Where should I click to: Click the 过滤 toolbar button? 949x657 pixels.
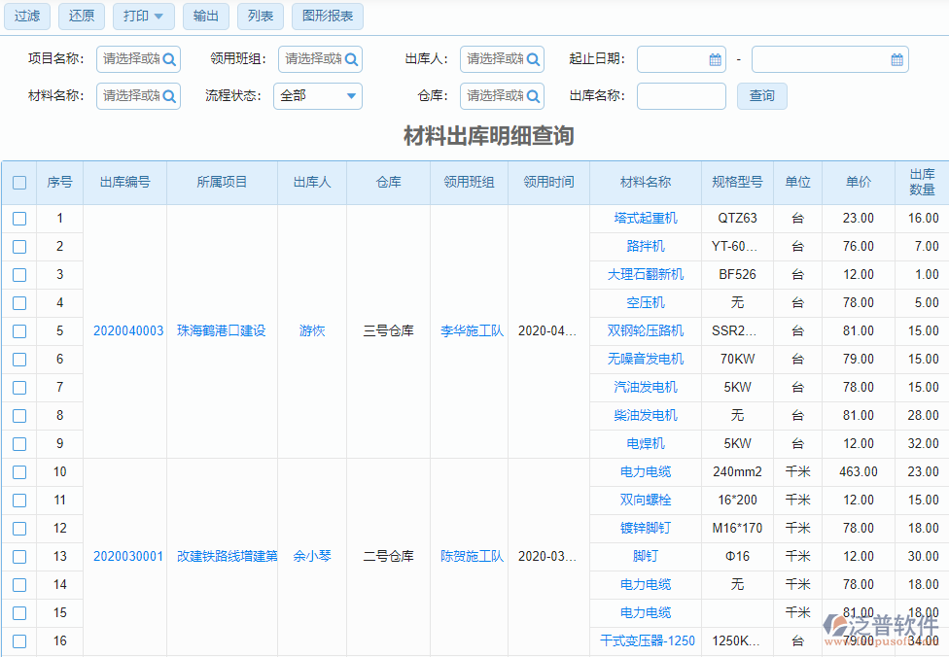(26, 17)
